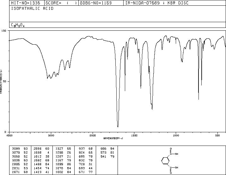
Task: Click transmittance value 21 beside 1287
Action: click(69, 156)
